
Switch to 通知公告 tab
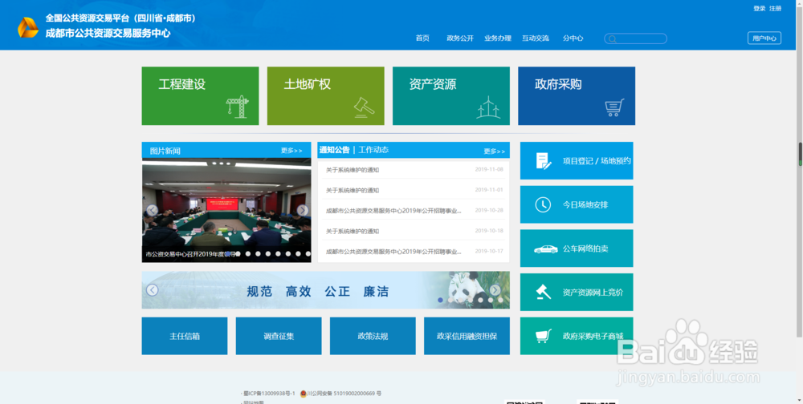pos(334,150)
